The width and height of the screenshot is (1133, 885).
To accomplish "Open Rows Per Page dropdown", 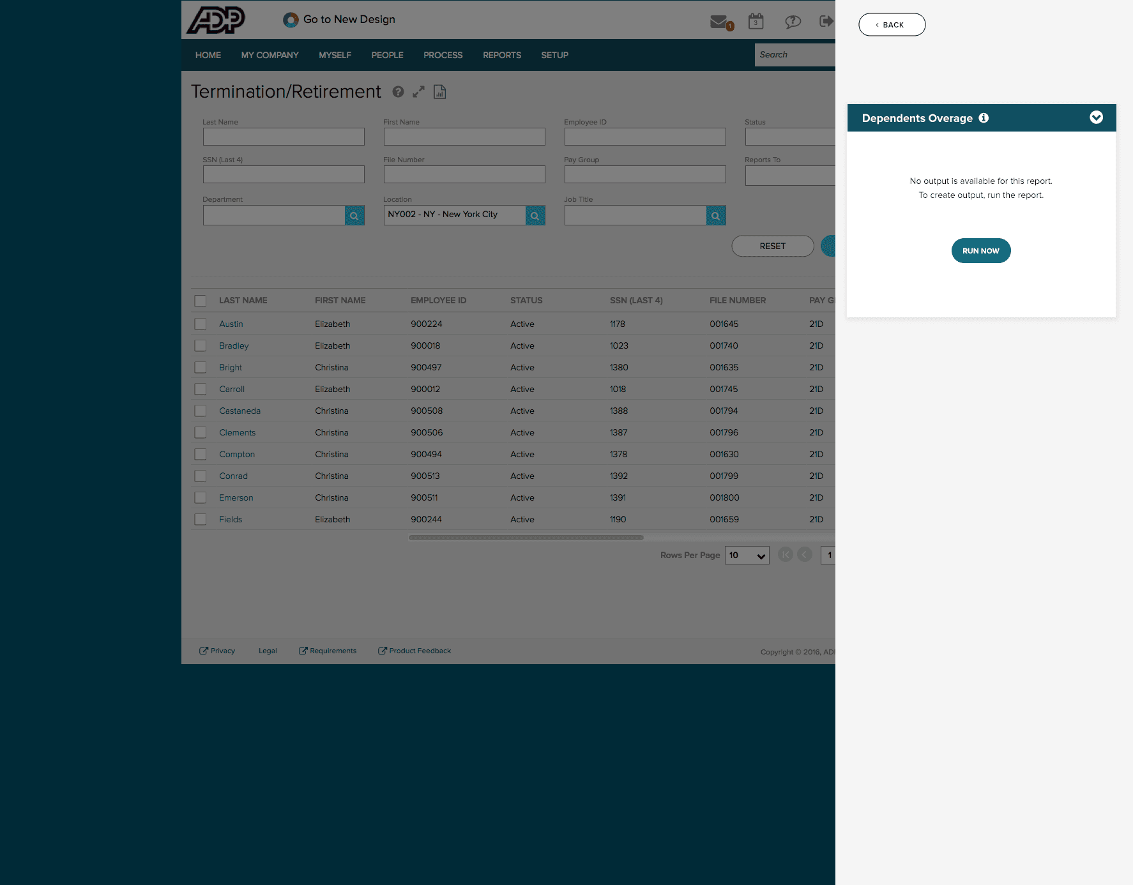I will pos(747,556).
